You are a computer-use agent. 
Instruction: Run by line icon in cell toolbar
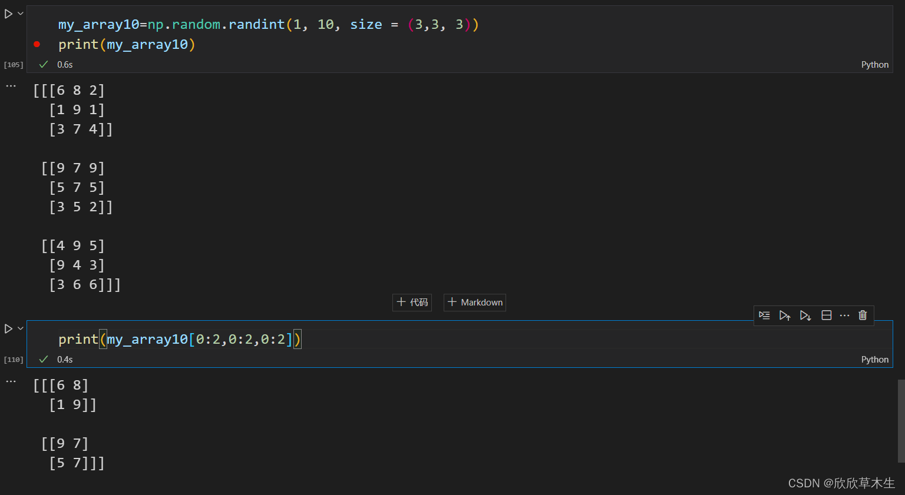click(764, 315)
